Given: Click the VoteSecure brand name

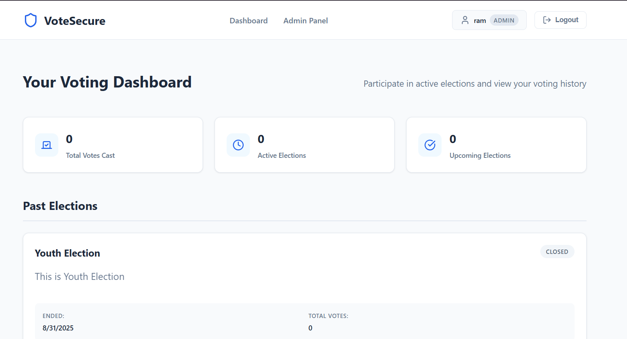Looking at the screenshot, I should click(x=75, y=21).
